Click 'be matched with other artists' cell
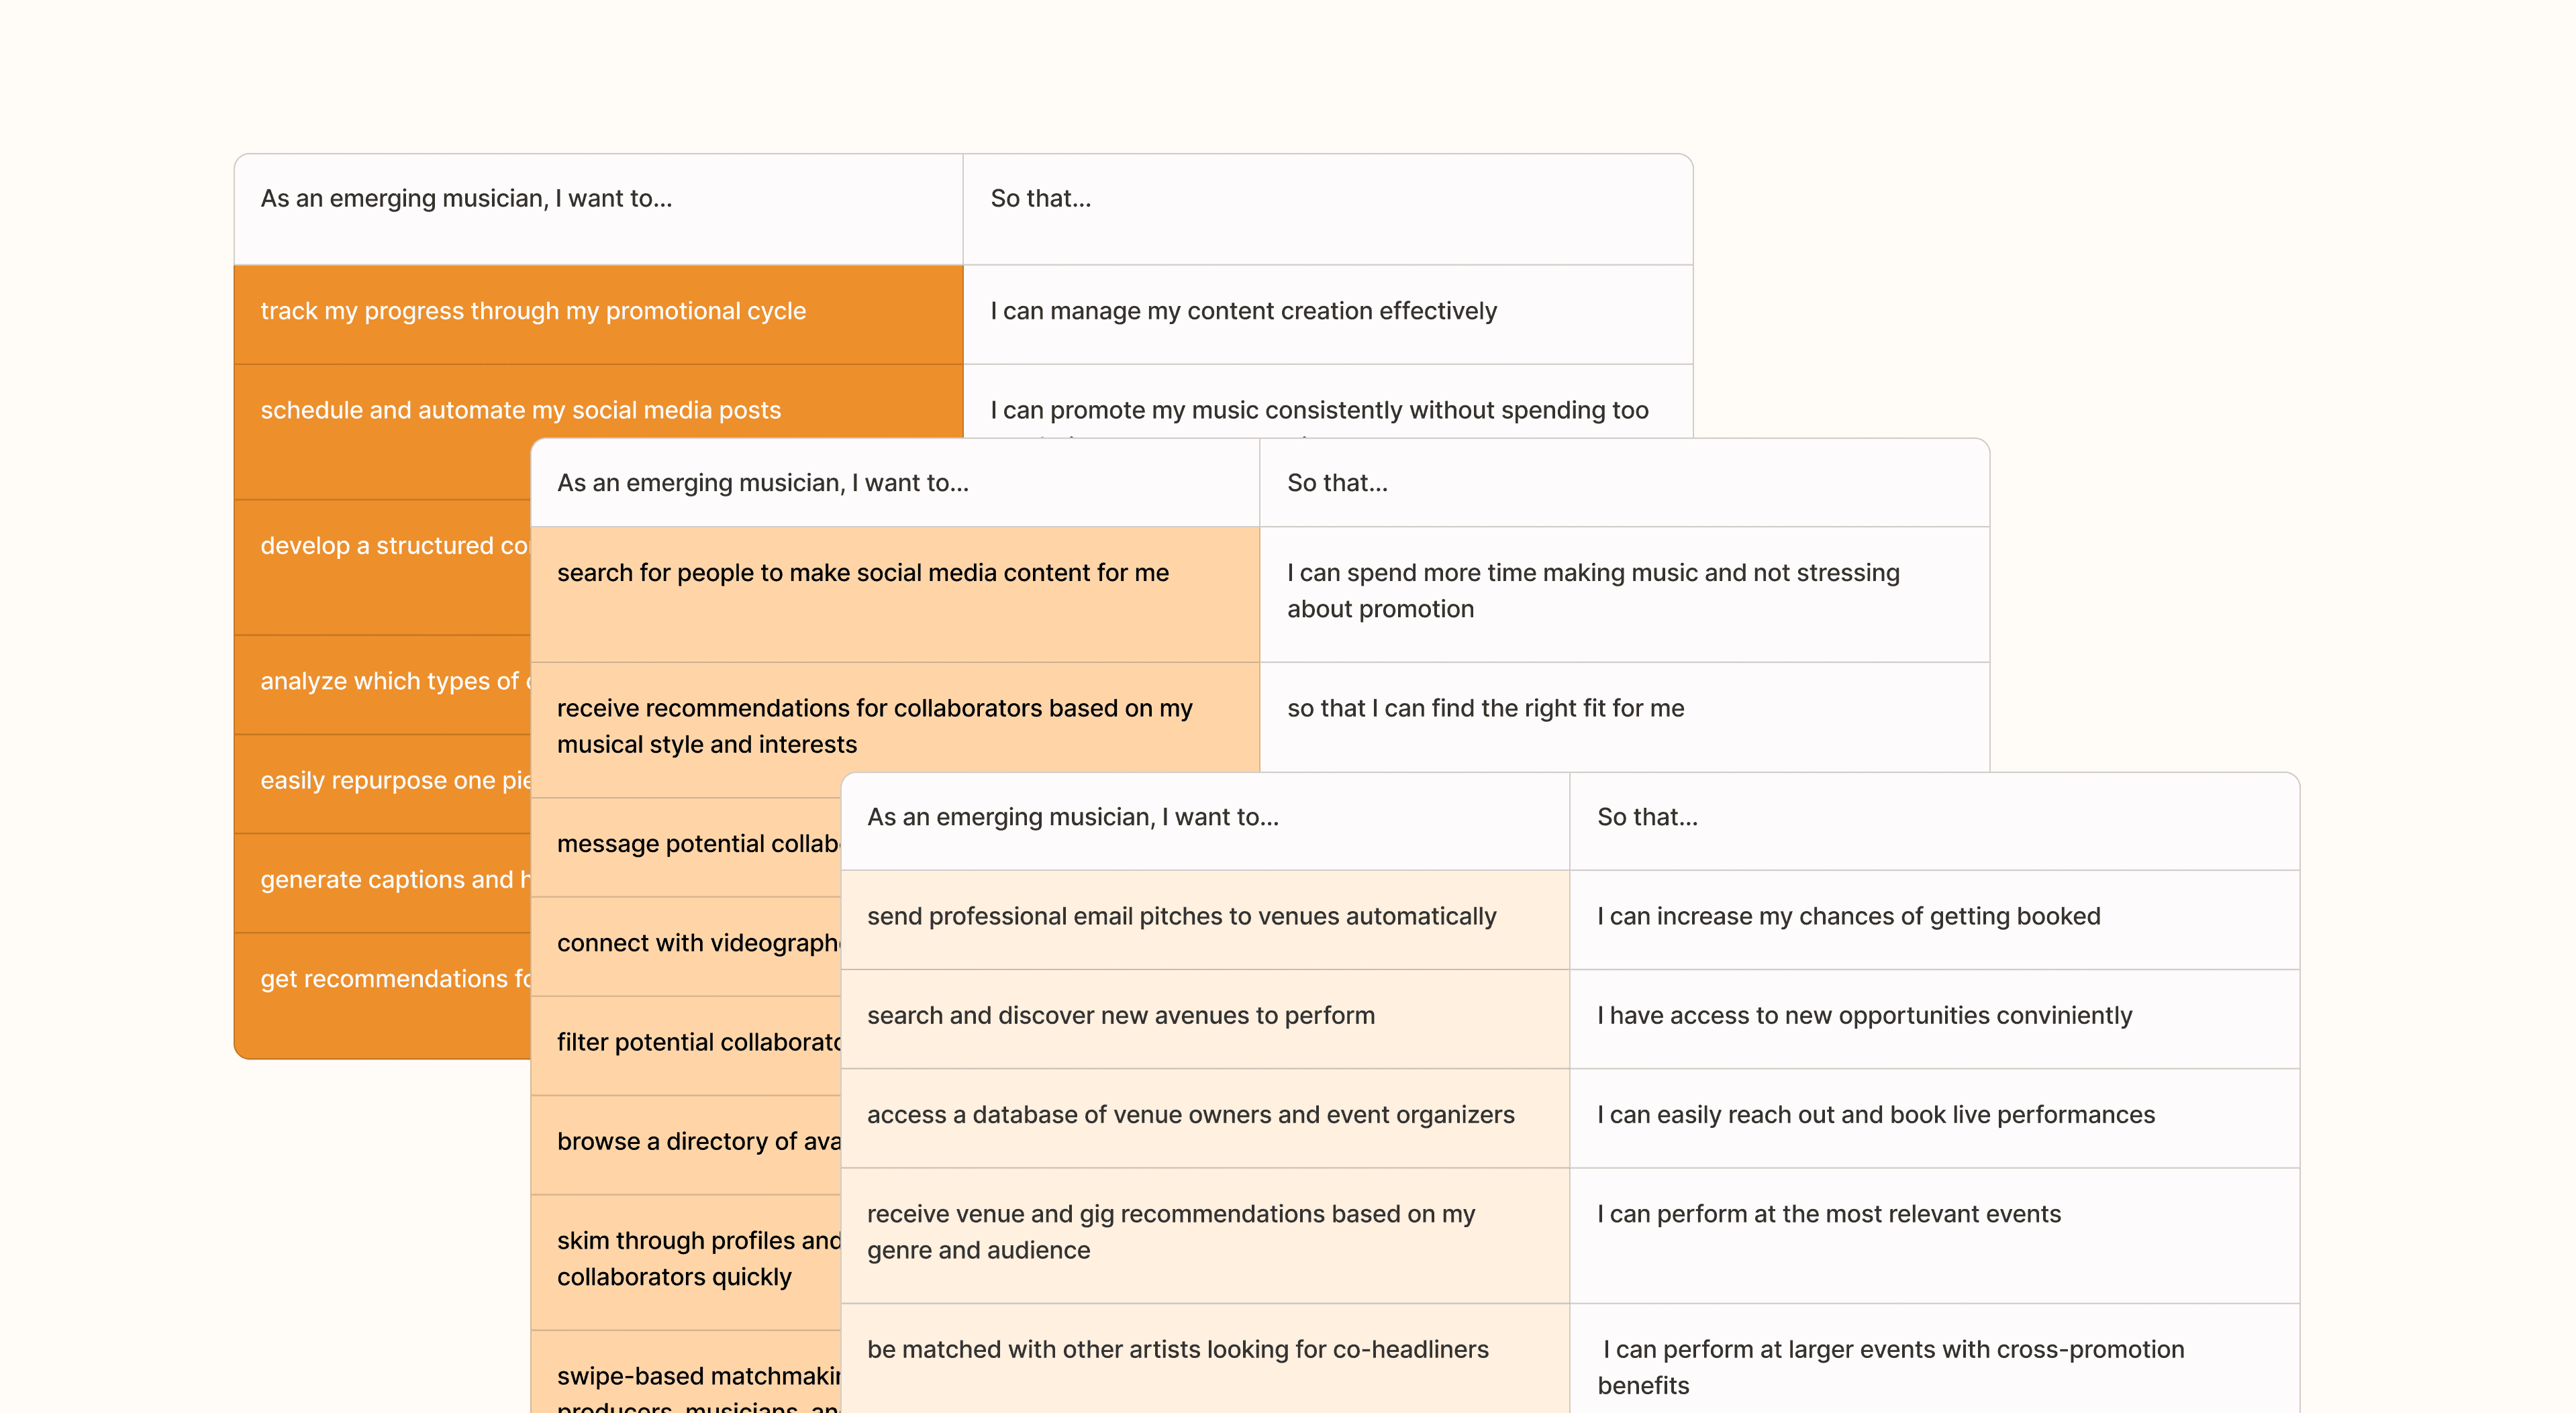Viewport: 2576px width, 1413px height. [1205, 1358]
